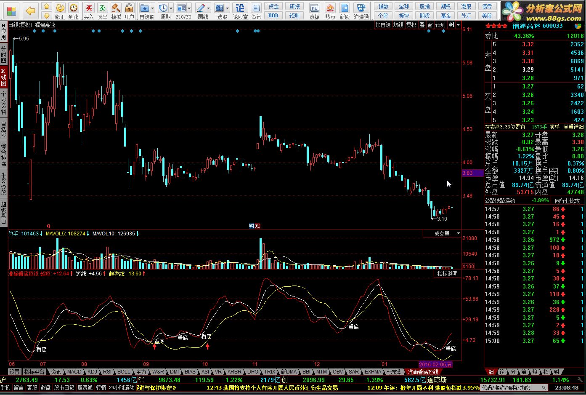Click the 期货 futures button

[x=425, y=16]
